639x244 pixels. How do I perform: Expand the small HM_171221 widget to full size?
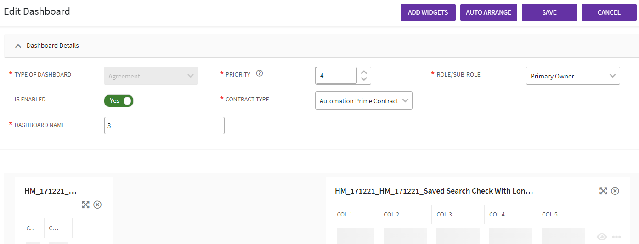pyautogui.click(x=85, y=205)
